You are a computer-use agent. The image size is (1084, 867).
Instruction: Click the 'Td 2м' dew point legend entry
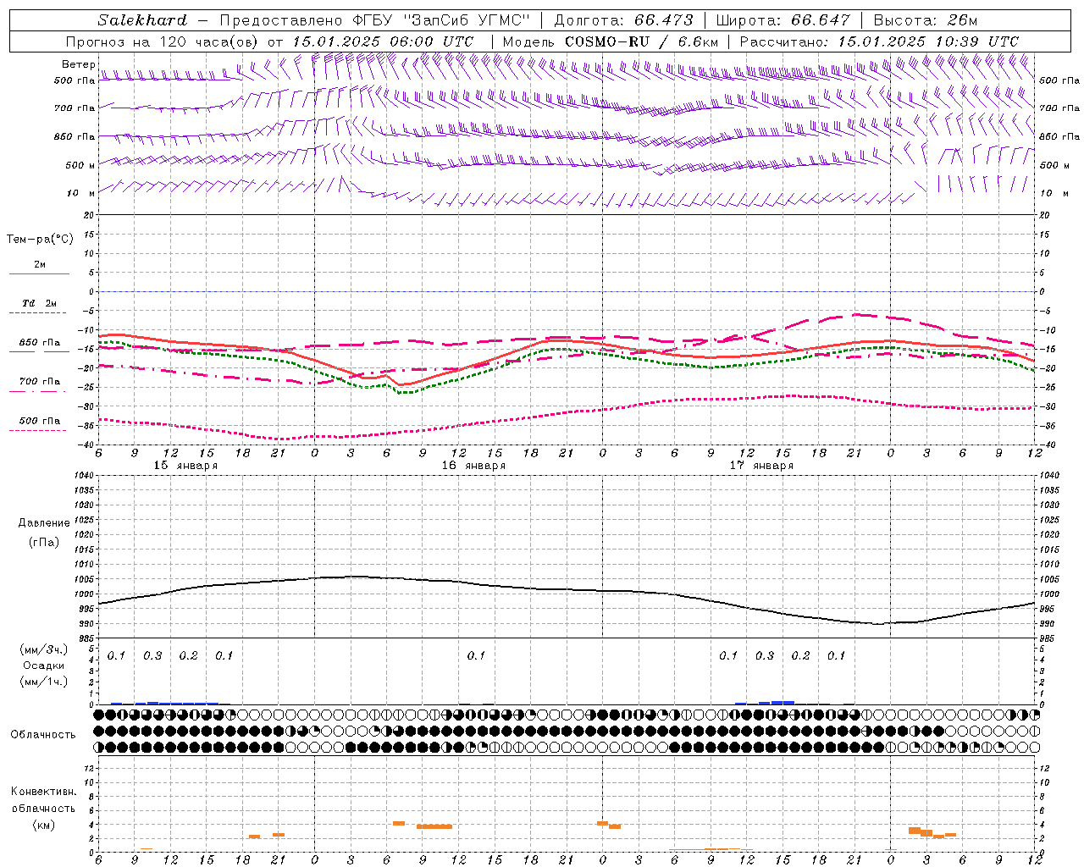[40, 303]
